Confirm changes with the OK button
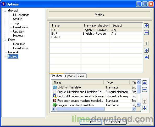155x127 pixels. [x=91, y=122]
